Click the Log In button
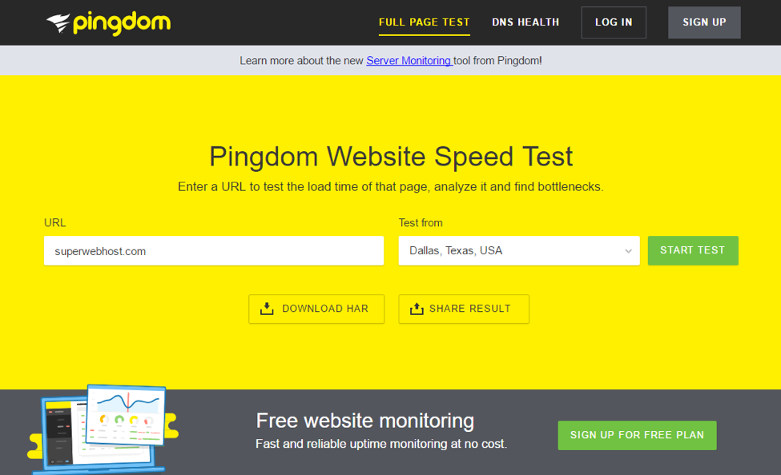This screenshot has height=475, width=781. tap(614, 22)
